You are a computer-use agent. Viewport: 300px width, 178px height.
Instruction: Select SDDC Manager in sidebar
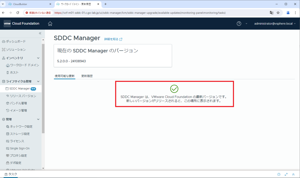tap(21, 89)
